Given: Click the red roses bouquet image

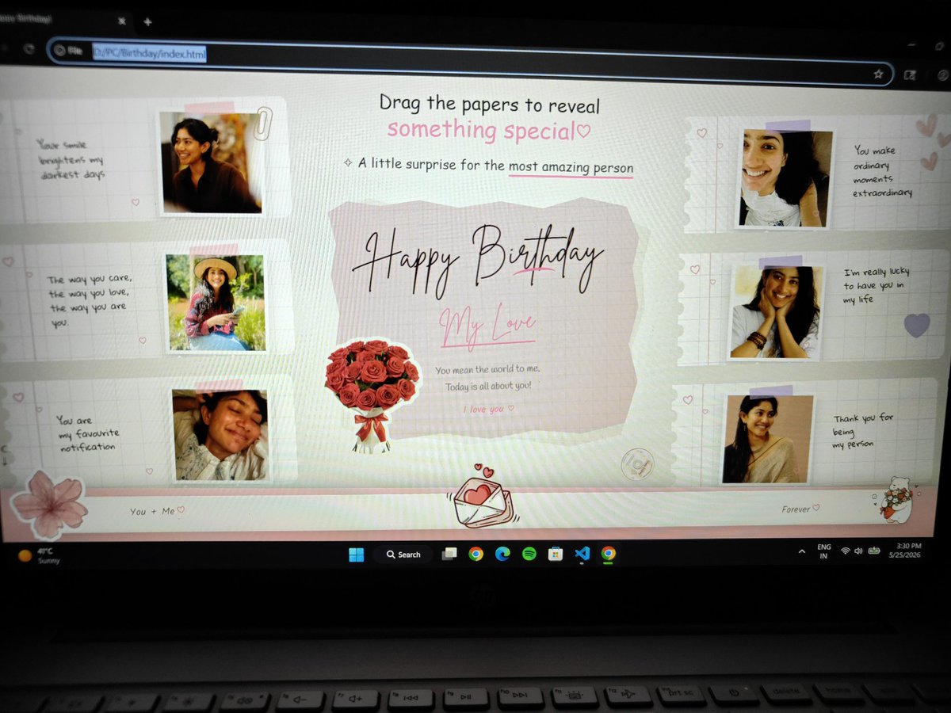Looking at the screenshot, I should (371, 395).
